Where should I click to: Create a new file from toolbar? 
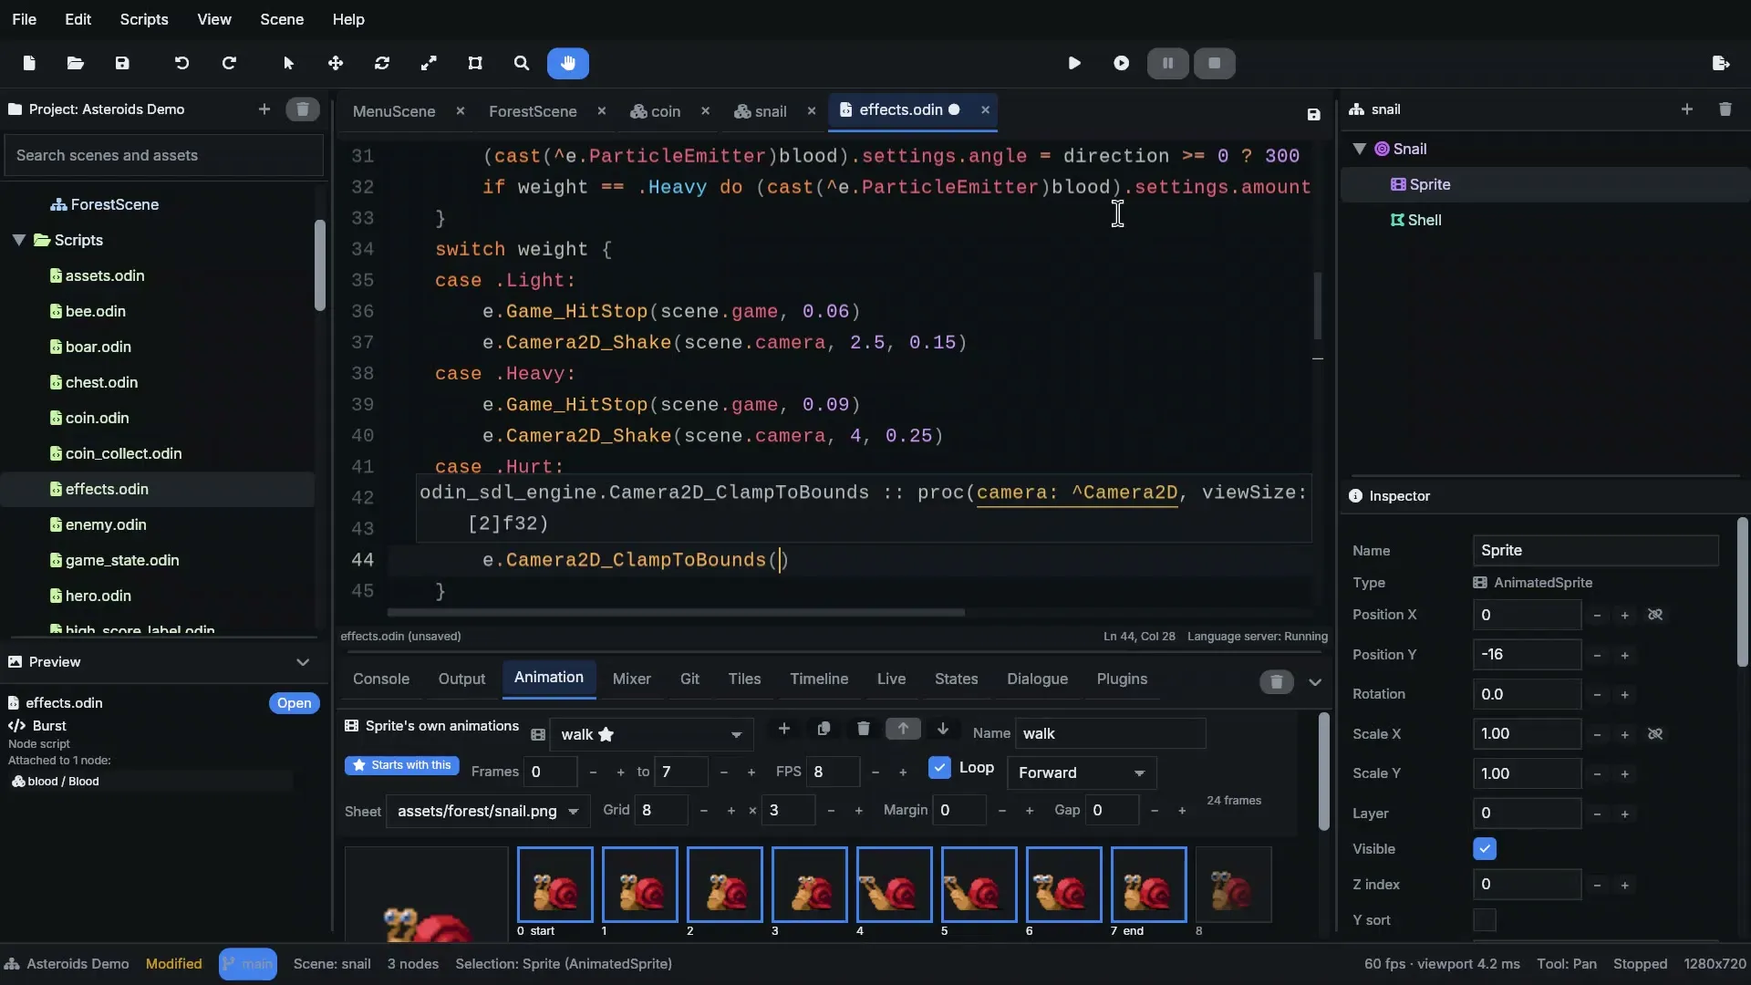pyautogui.click(x=29, y=63)
